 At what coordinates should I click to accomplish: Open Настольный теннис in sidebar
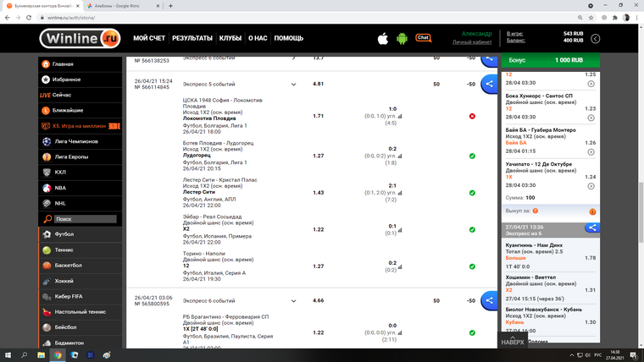pyautogui.click(x=80, y=312)
